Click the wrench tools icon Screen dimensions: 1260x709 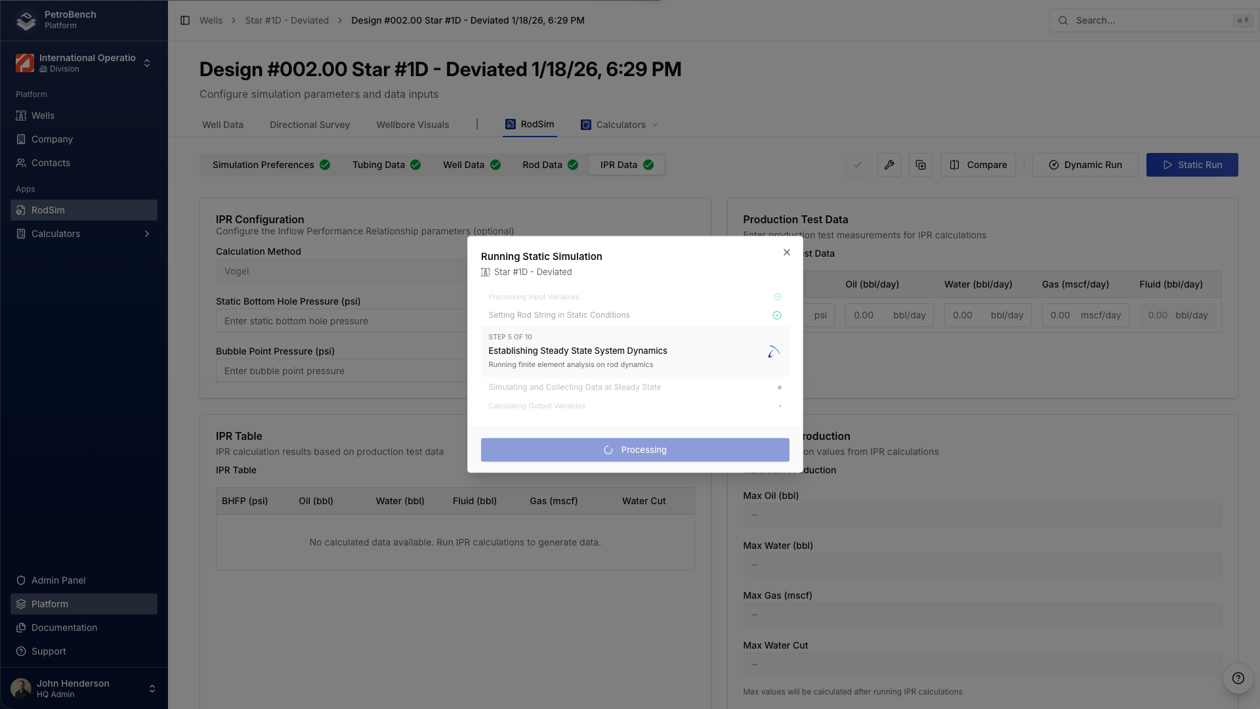pyautogui.click(x=889, y=165)
